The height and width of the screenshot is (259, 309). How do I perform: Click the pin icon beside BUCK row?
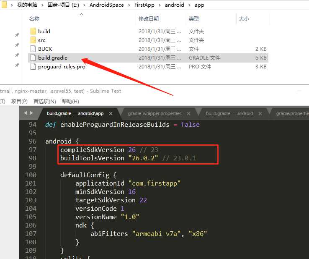click(x=17, y=45)
